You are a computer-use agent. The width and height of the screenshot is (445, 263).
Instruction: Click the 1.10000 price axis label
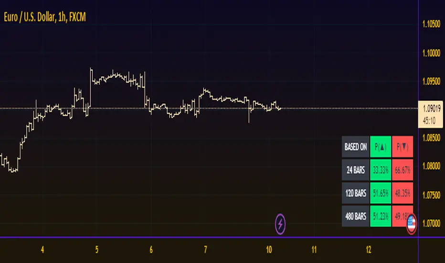pos(431,53)
